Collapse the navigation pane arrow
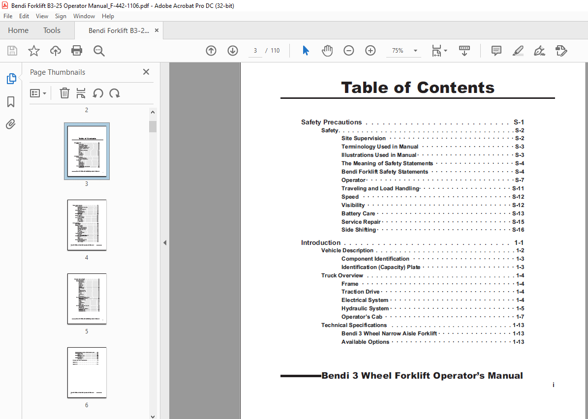The width and height of the screenshot is (588, 419). (165, 242)
